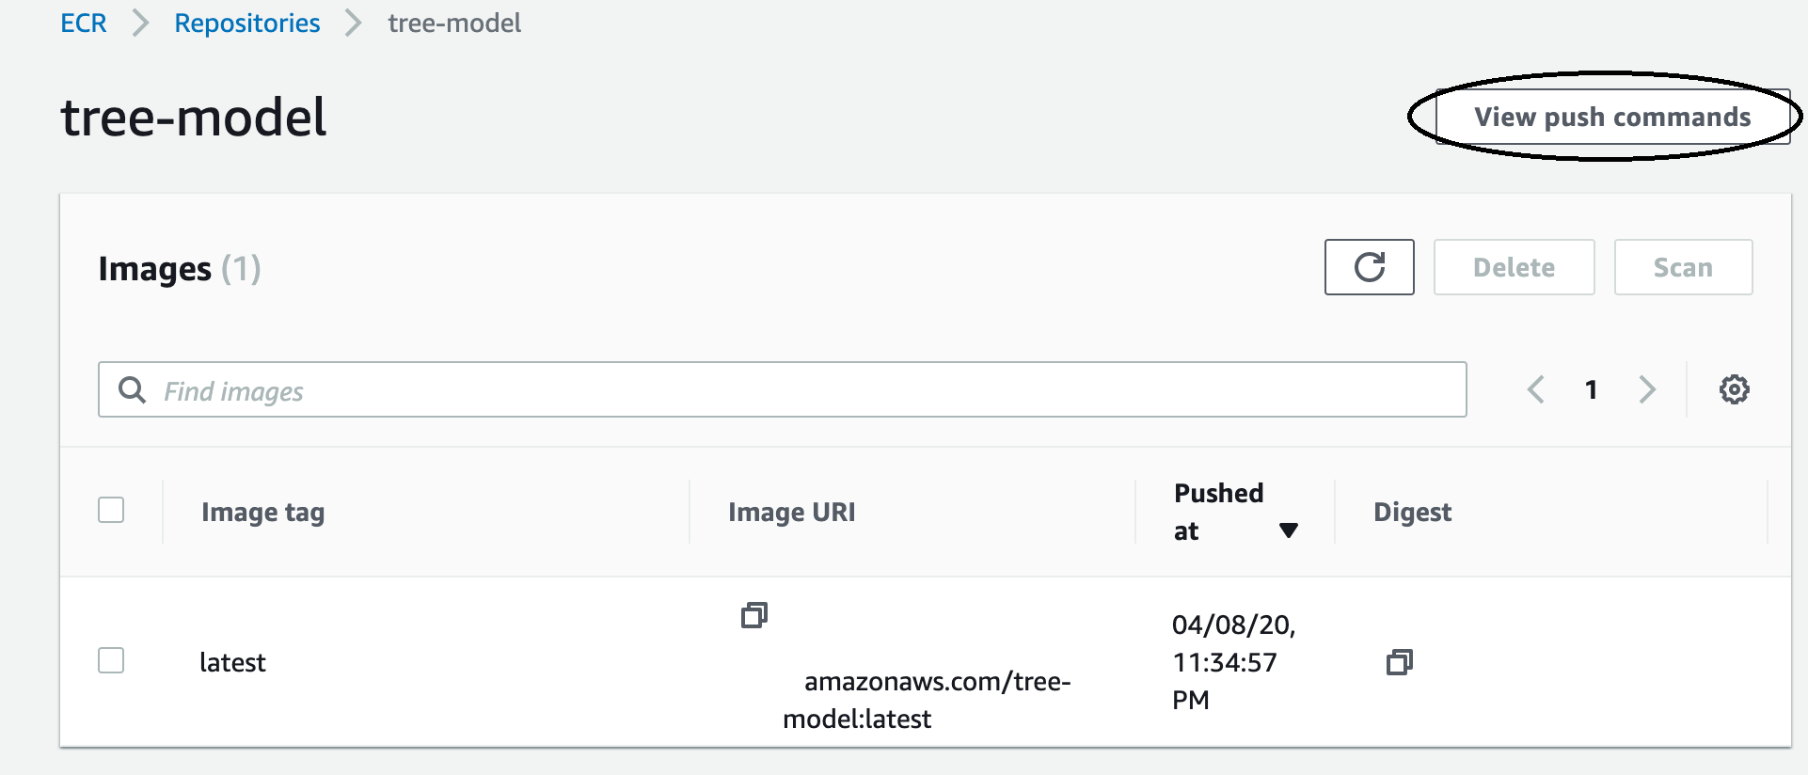Viewport: 1808px width, 775px height.
Task: Click inside the Find images search field
Action: 658,389
